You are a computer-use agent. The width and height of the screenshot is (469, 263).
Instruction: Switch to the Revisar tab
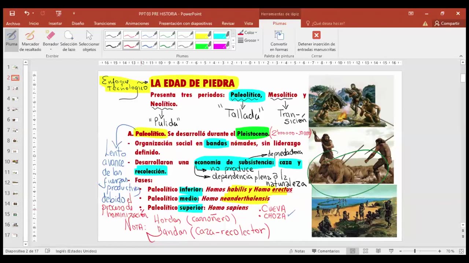click(228, 23)
